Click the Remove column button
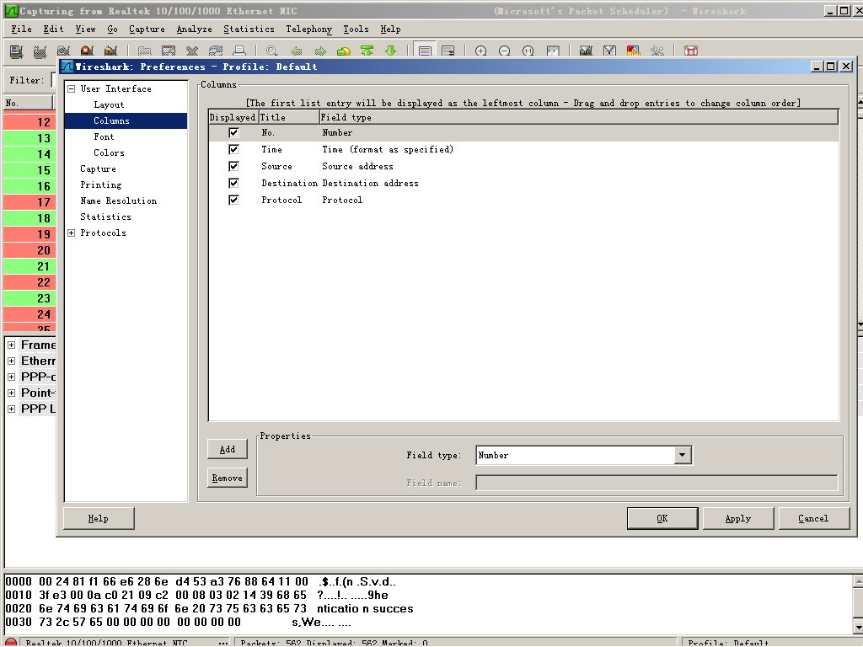The width and height of the screenshot is (863, 647). 228,479
